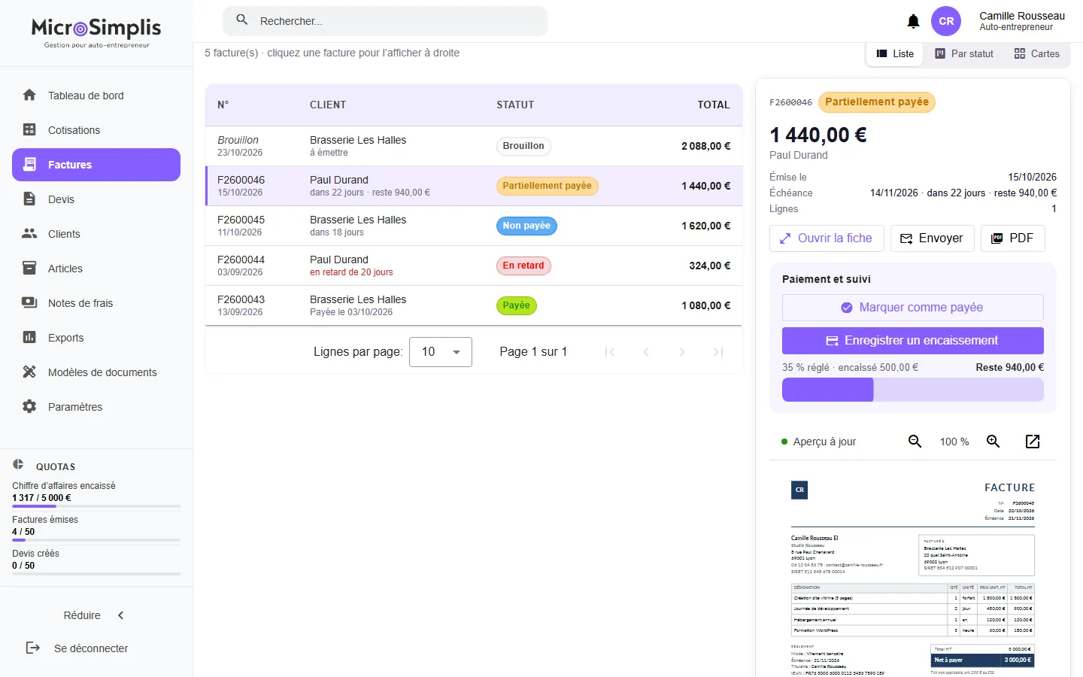The image size is (1083, 677).
Task: Click the En retard status badge
Action: [523, 266]
